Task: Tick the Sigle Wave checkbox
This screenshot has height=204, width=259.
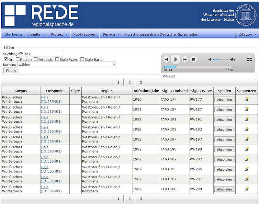Action: (x=57, y=59)
